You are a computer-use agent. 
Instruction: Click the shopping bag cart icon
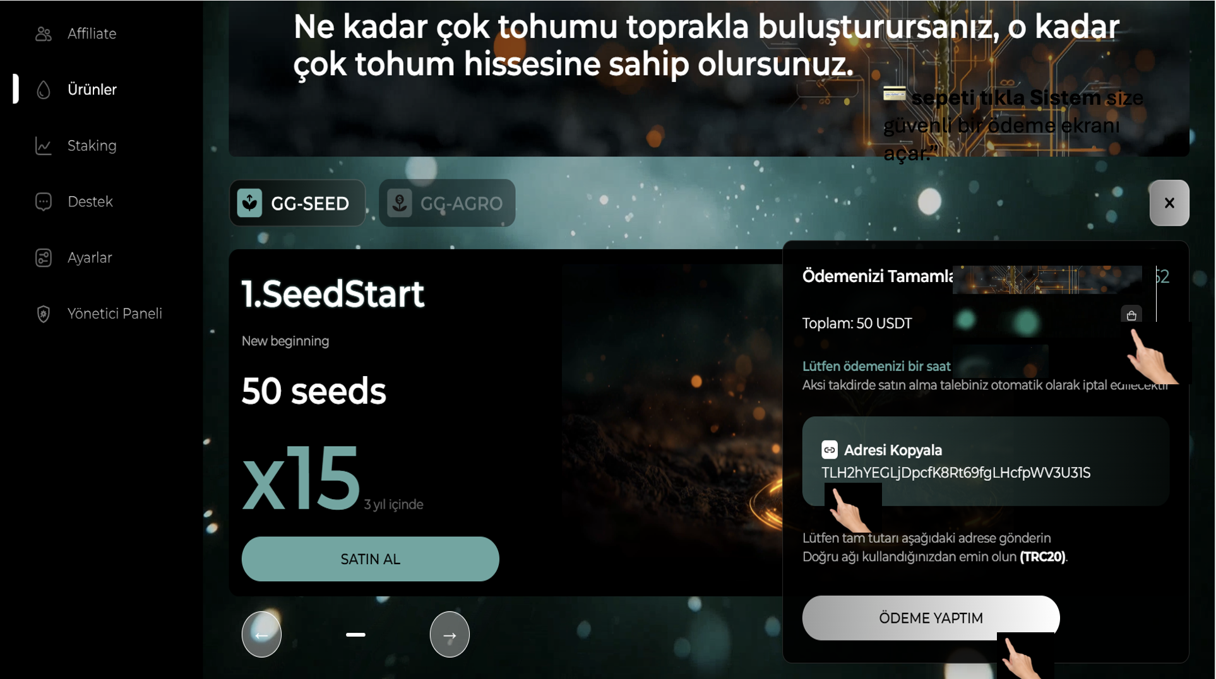(x=1131, y=315)
